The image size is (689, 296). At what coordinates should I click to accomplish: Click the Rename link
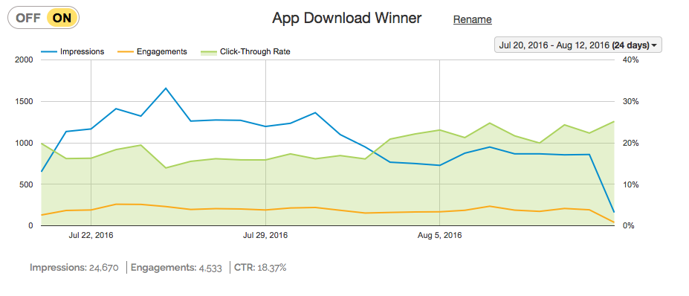coord(473,19)
